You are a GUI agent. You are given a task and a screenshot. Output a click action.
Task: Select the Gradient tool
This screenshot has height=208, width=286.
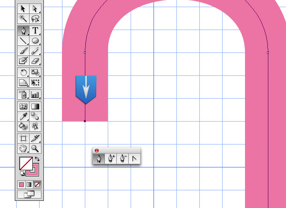[x=35, y=106]
